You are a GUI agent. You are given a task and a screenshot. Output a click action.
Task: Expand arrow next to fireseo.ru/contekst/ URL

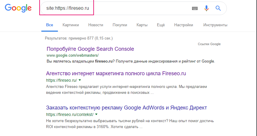(x=96, y=114)
